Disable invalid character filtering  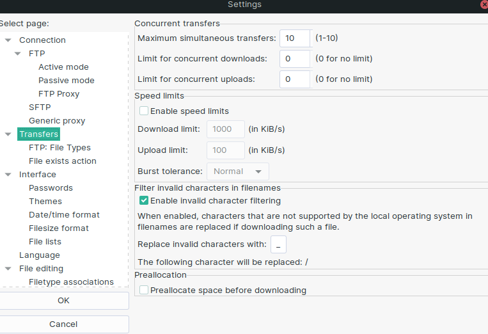tap(145, 200)
